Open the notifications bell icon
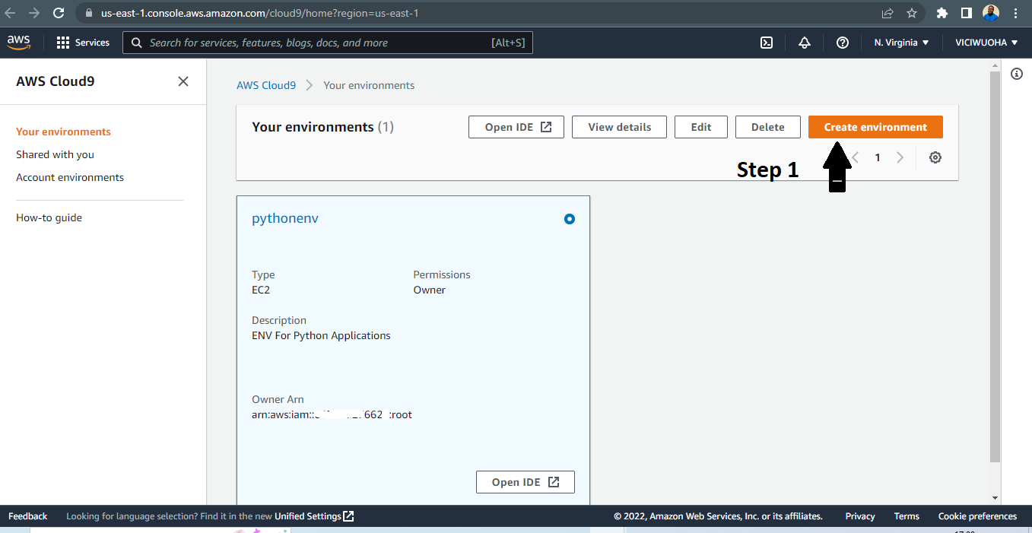 point(805,43)
